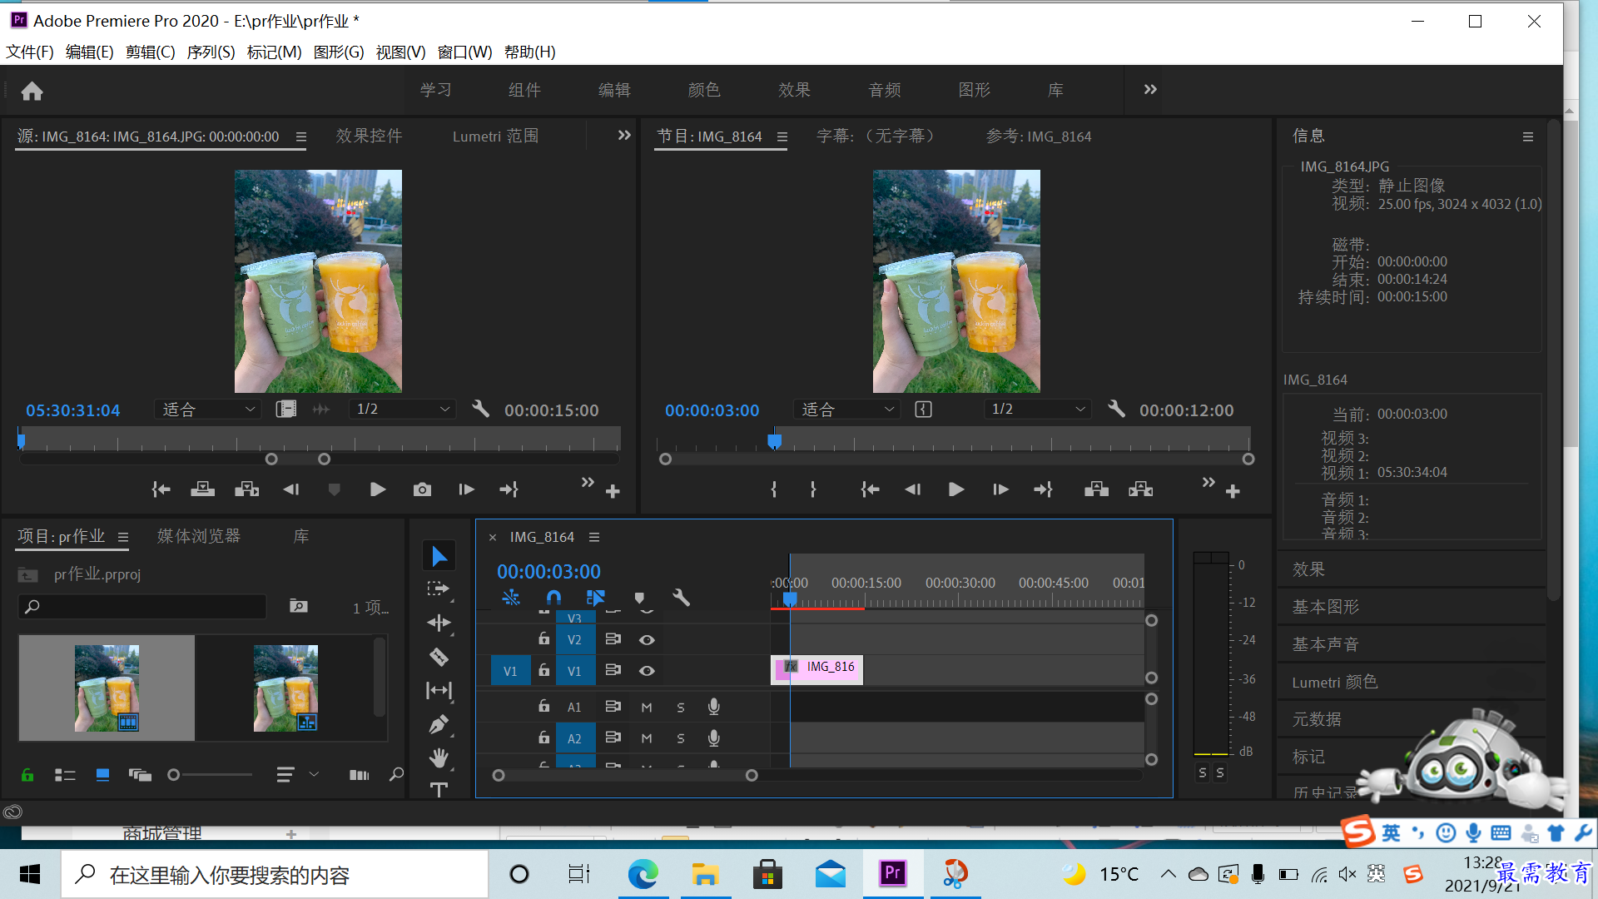Viewport: 1598px width, 899px height.
Task: Open the 文件(F) menu
Action: coord(30,52)
